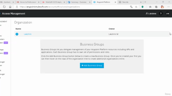The image size is (172, 96).
Task: Select the Lakshmi M owner cell
Action: pyautogui.click(x=113, y=34)
